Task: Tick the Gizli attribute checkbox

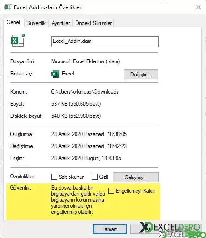Action: pos(95,177)
